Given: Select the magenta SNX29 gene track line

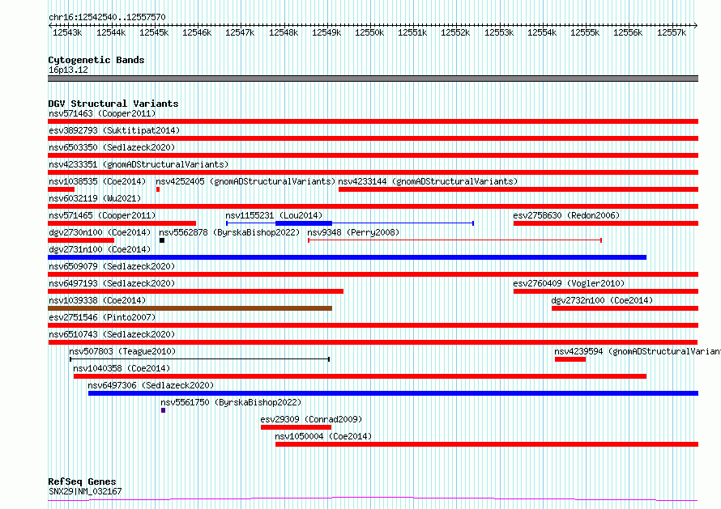Looking at the screenshot, I should click(x=373, y=499).
